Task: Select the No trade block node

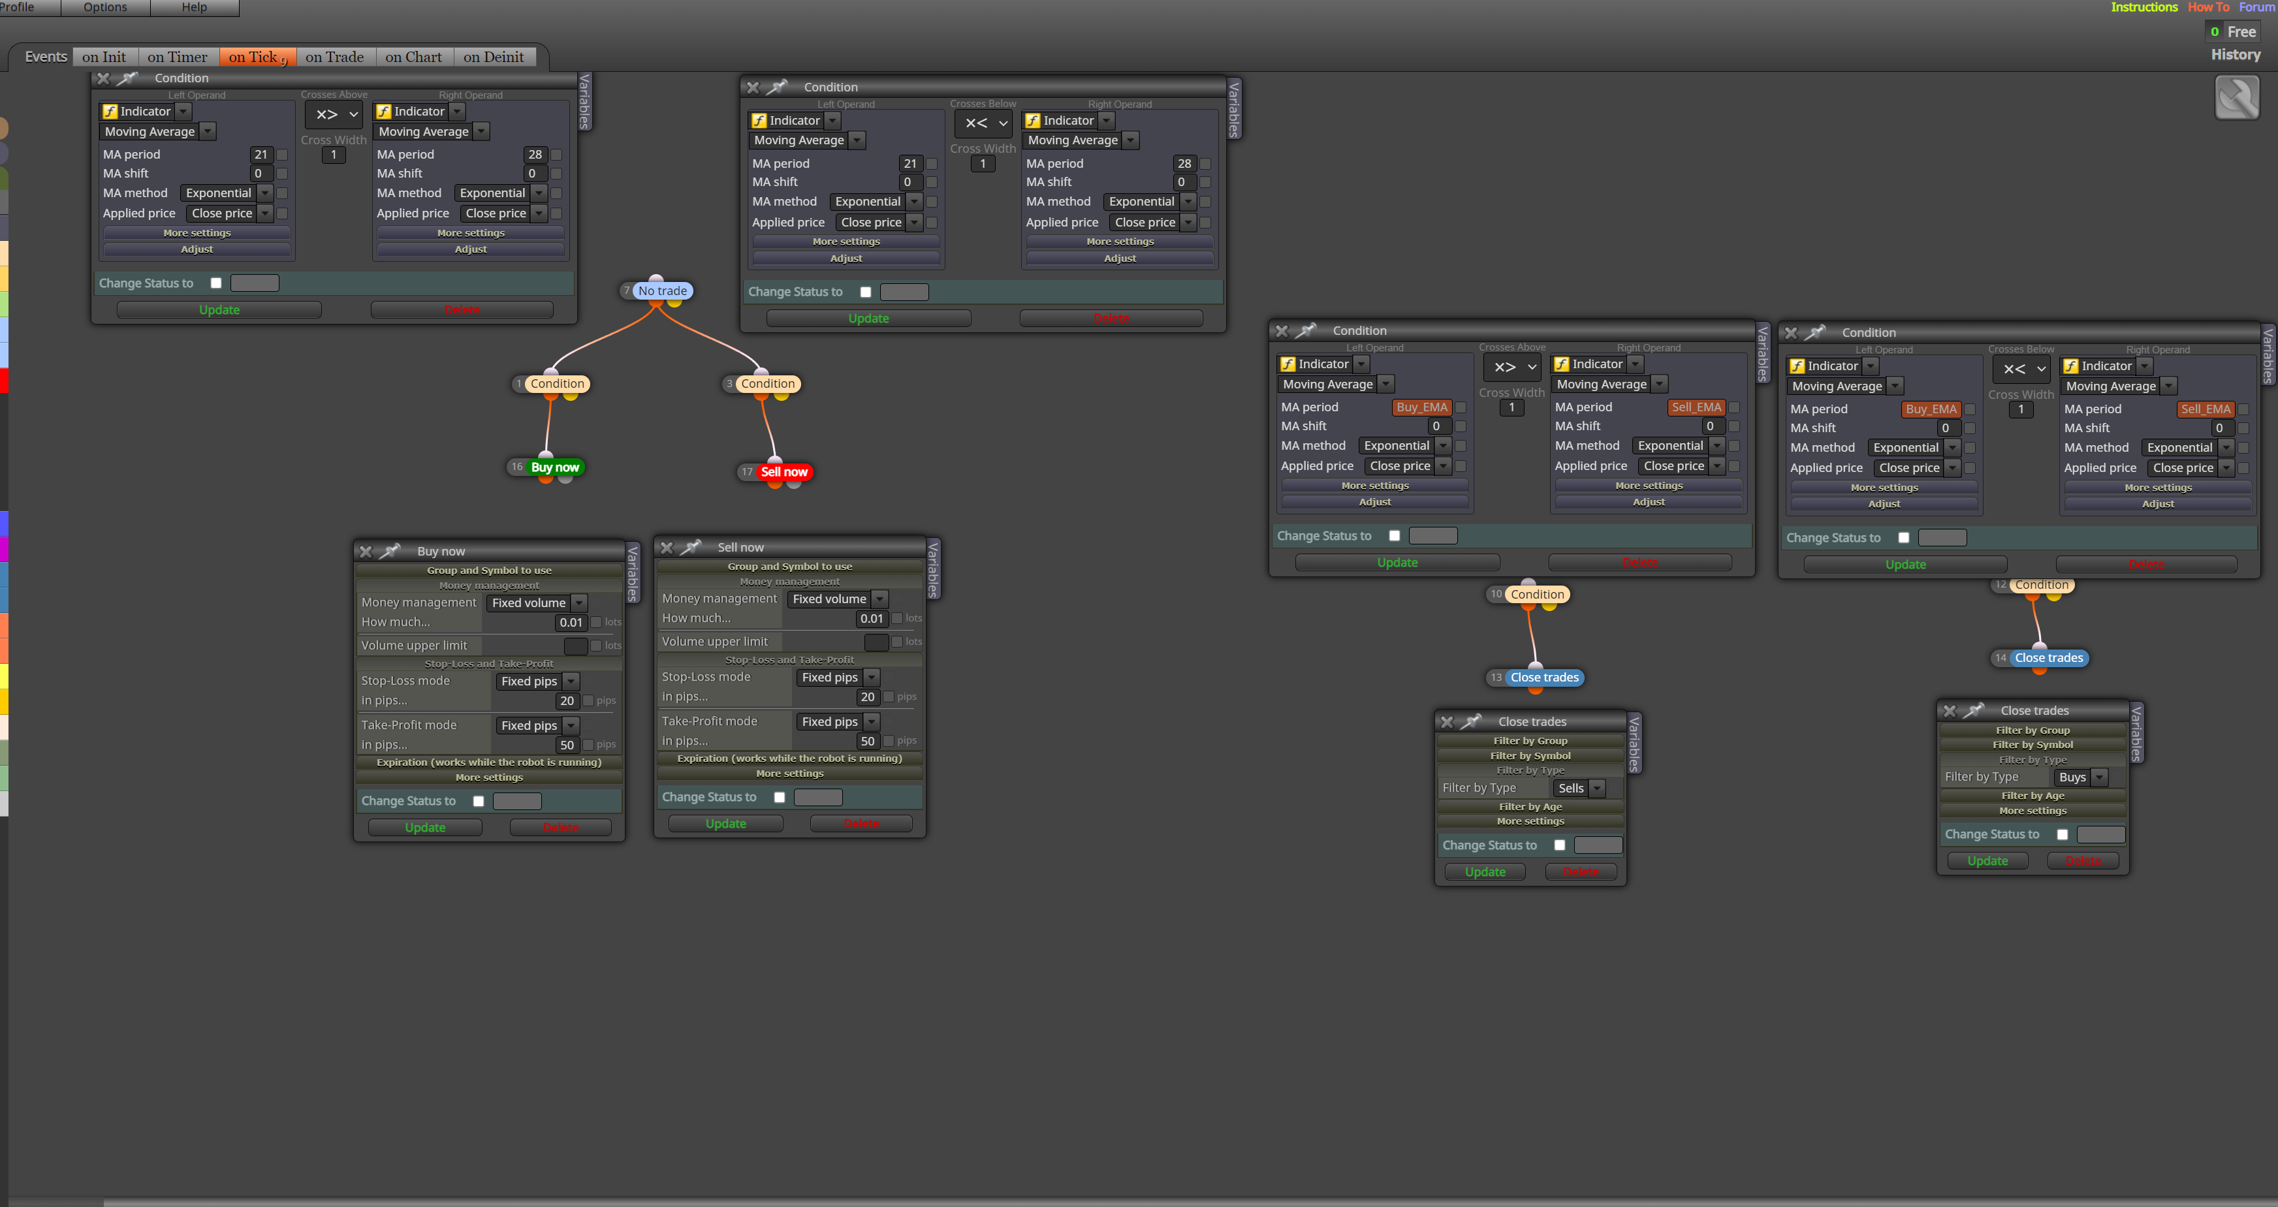Action: click(662, 290)
